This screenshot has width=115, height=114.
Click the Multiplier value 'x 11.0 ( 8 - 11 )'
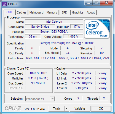tap(38, 78)
